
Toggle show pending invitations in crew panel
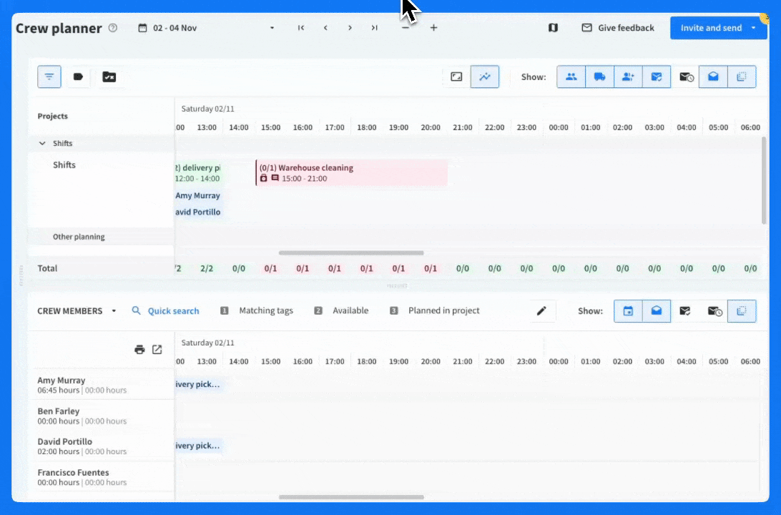point(714,311)
